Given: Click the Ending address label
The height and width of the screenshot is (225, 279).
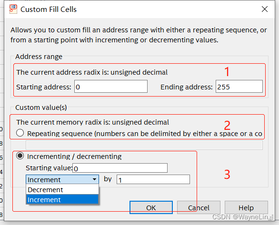Looking at the screenshot, I should (x=187, y=87).
